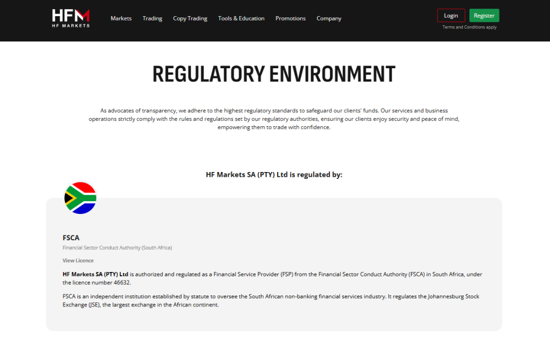Click the HFM Markets logo
Viewport: 550px width, 344px height.
(x=70, y=18)
